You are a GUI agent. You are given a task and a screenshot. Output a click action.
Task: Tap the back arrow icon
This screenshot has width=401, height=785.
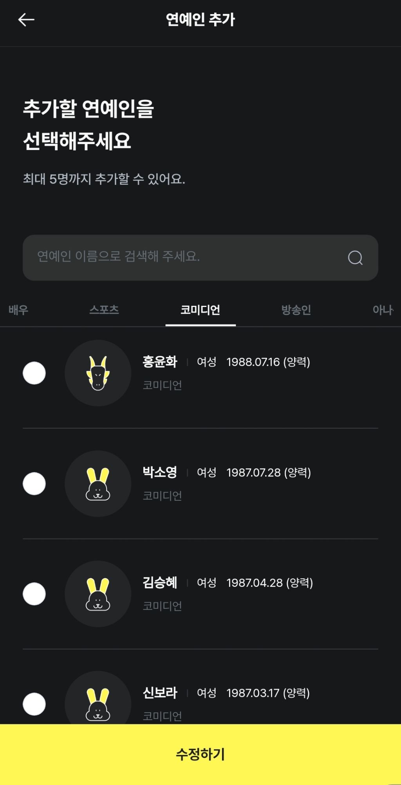[26, 20]
